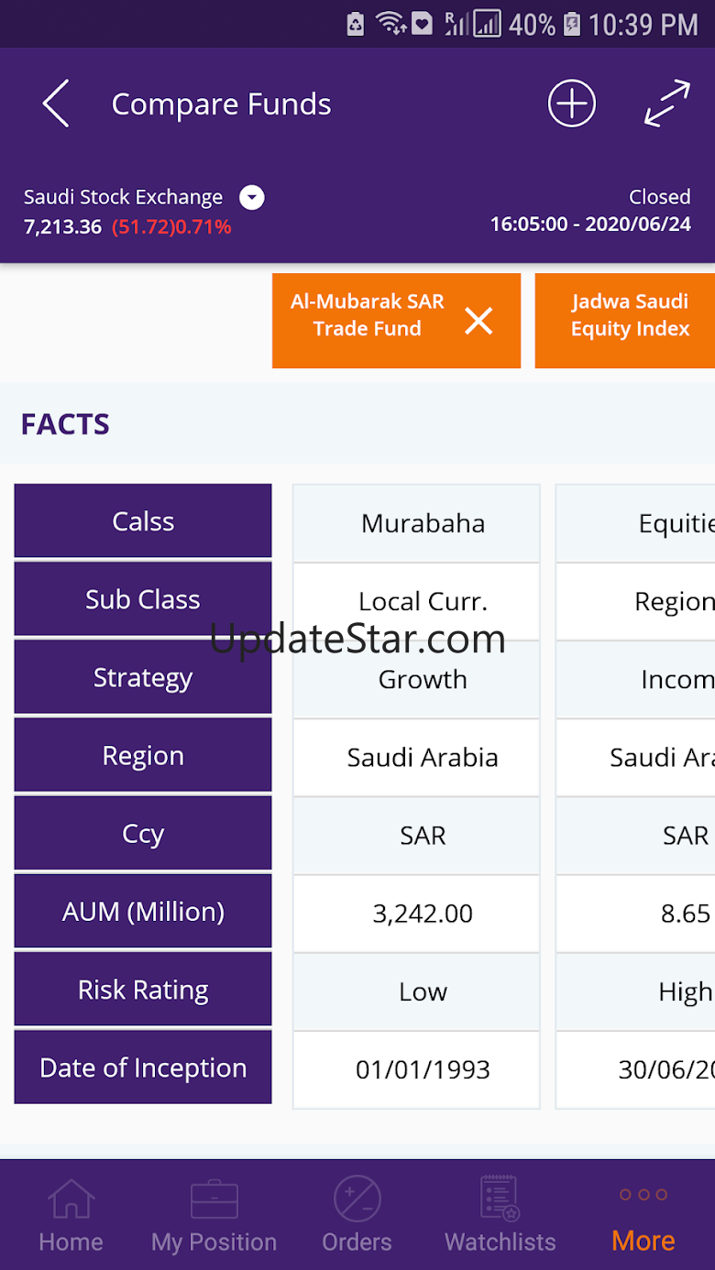Go to the Home tab
Screen dimensions: 715x1270
coord(71,1215)
